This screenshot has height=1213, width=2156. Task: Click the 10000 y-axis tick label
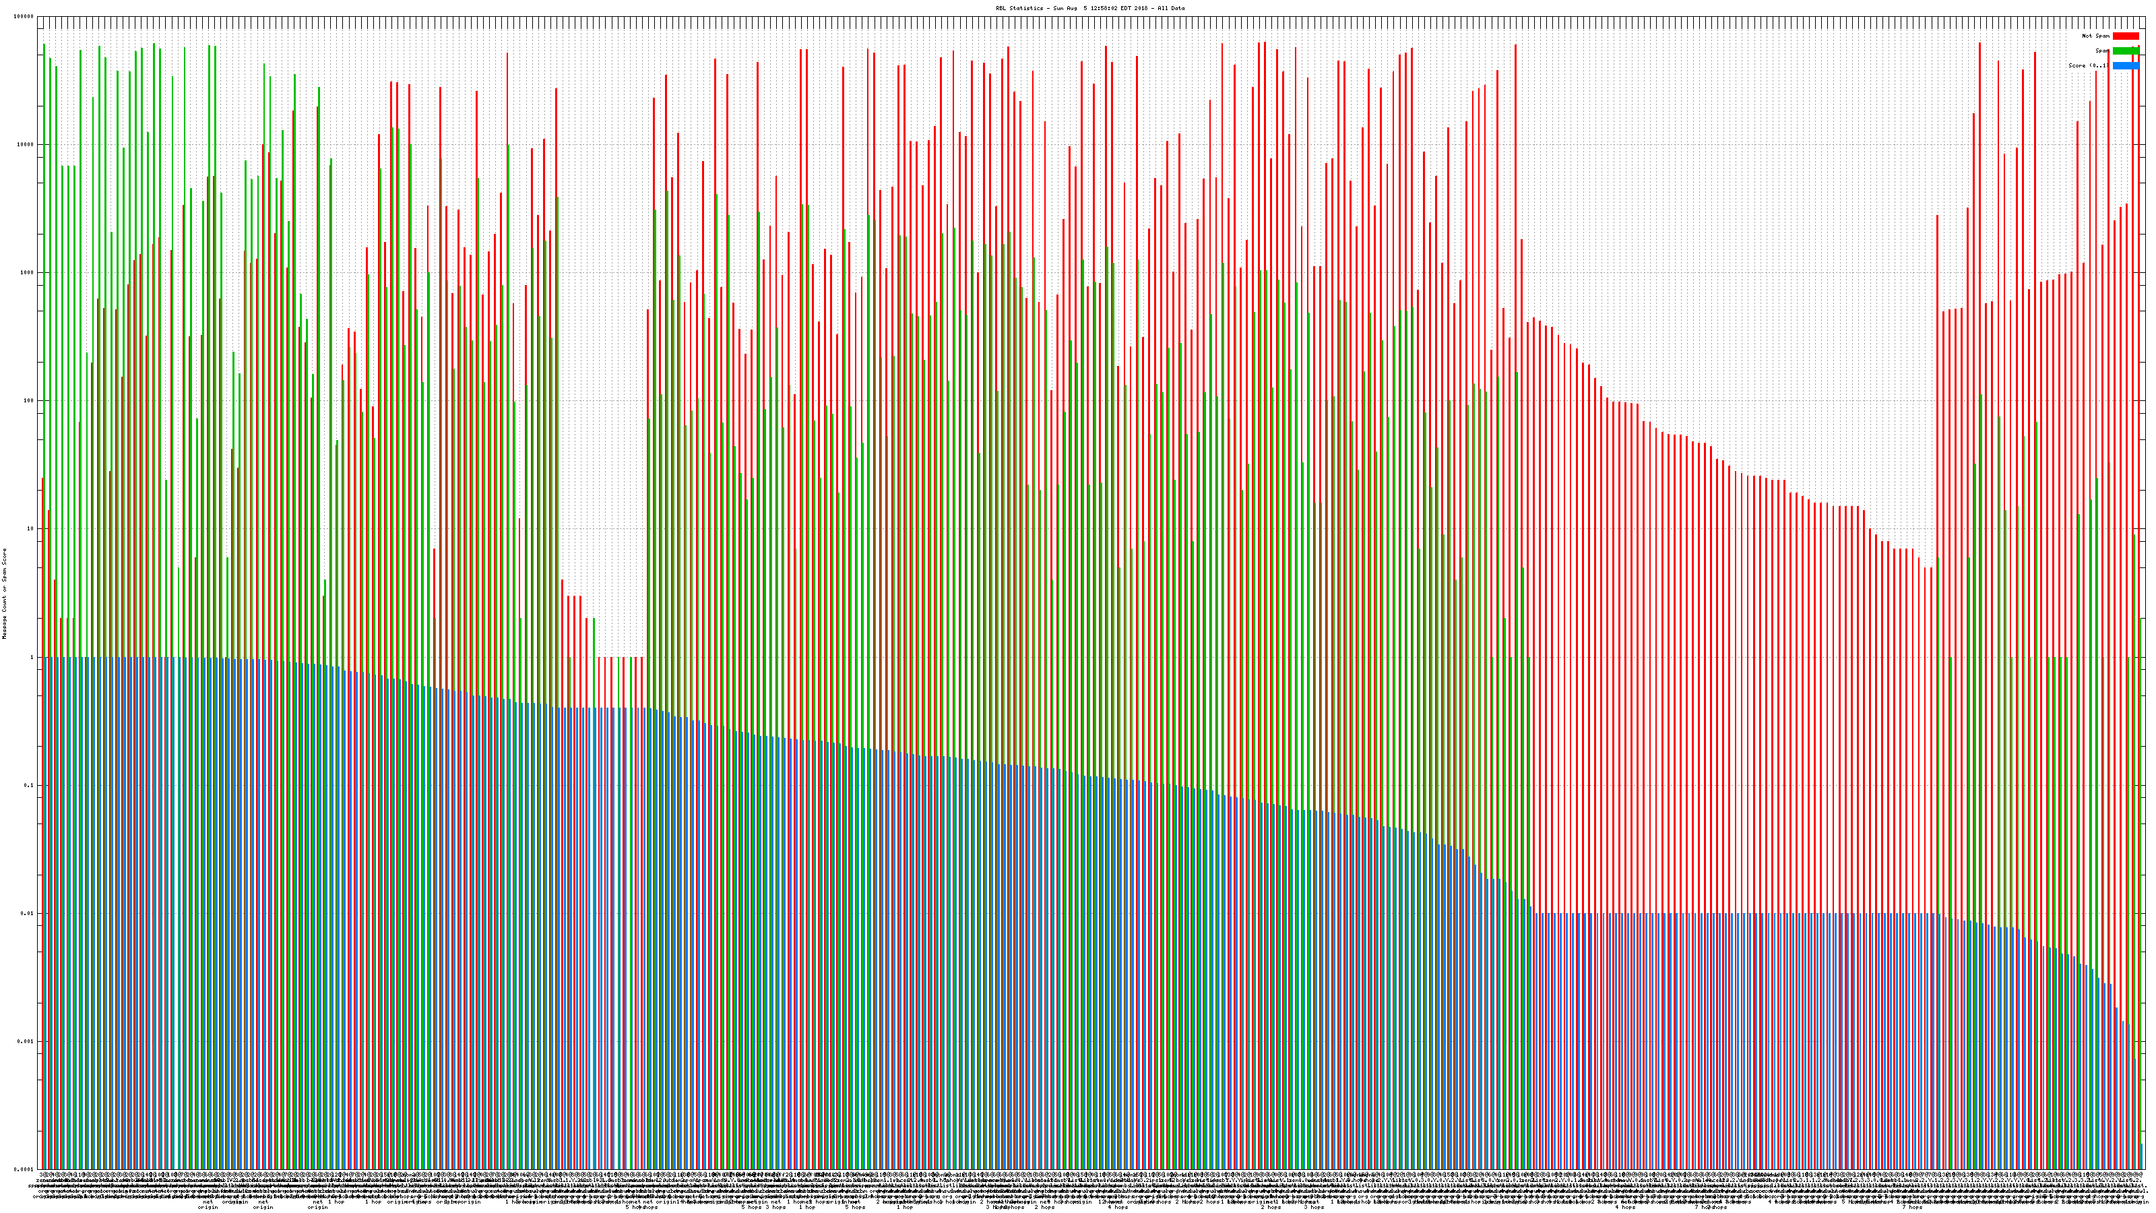[x=25, y=145]
